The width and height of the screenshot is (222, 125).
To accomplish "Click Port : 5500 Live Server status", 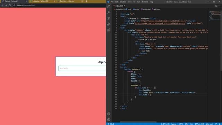I will pyautogui.click(x=199, y=124).
